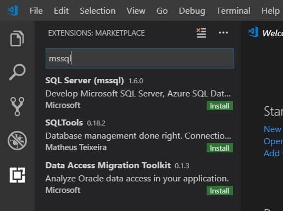Click the New file link on Welcome page
283x211 pixels.
point(273,129)
